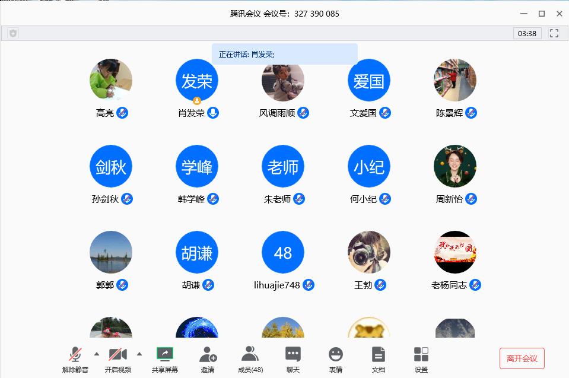The height and width of the screenshot is (378, 569).
Task: Open the Invite (邀请) participants icon
Action: coord(208,355)
